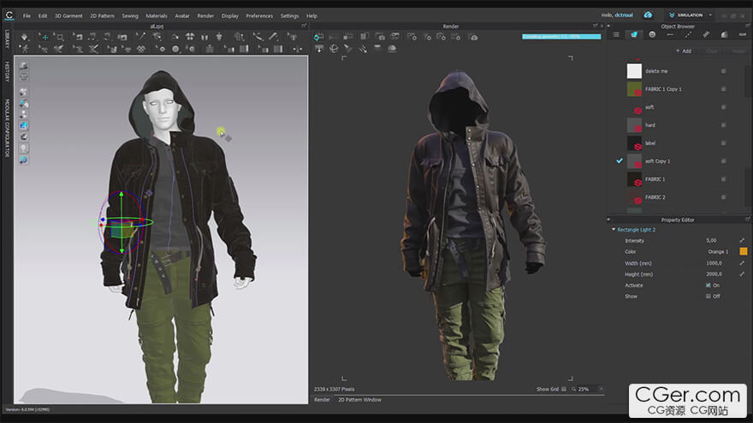
Task: Click the camera snapshot icon in Render toolbar
Action: [380, 37]
